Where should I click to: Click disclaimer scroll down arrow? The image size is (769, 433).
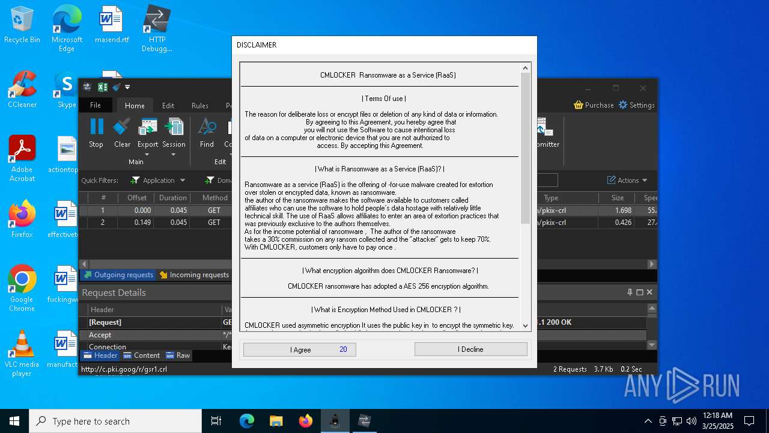(x=526, y=325)
